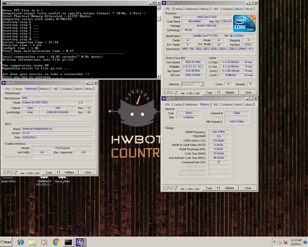Open Socket #1 selection dropdown
The width and height of the screenshot is (308, 247).
tap(193, 84)
